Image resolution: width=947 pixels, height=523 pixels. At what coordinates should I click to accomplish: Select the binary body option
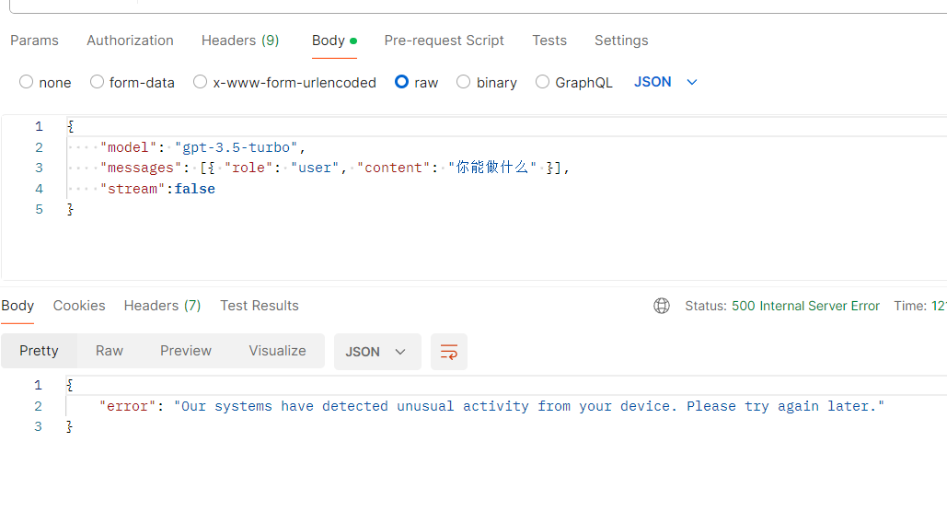point(463,82)
